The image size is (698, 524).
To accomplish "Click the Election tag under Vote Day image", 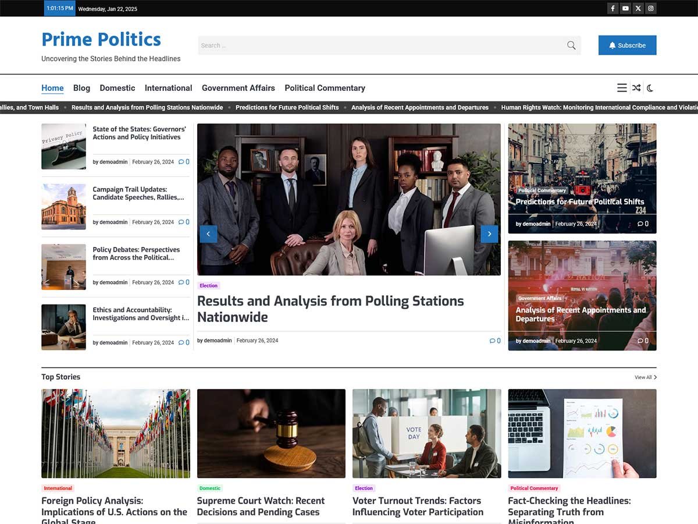I will point(364,488).
